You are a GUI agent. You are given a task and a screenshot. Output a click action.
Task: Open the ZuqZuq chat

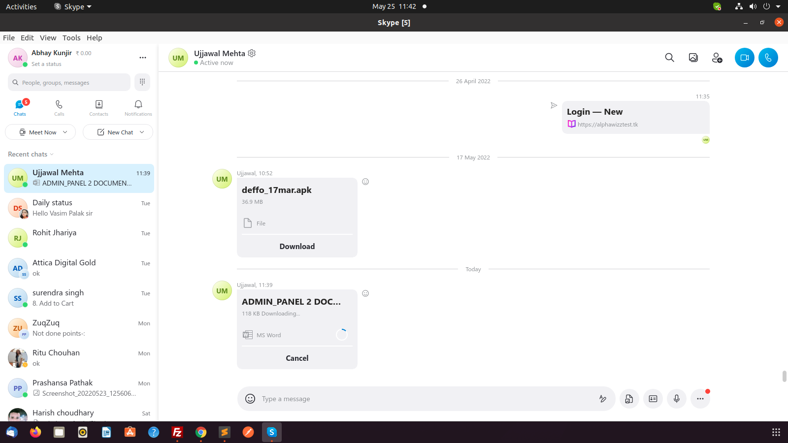point(79,328)
